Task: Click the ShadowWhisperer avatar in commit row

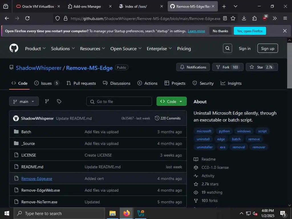Action: pyautogui.click(x=16, y=118)
